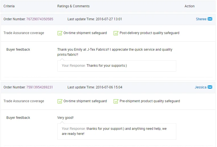Click the mail envelope icon beside Jessica
The width and height of the screenshot is (217, 147).
[210, 87]
